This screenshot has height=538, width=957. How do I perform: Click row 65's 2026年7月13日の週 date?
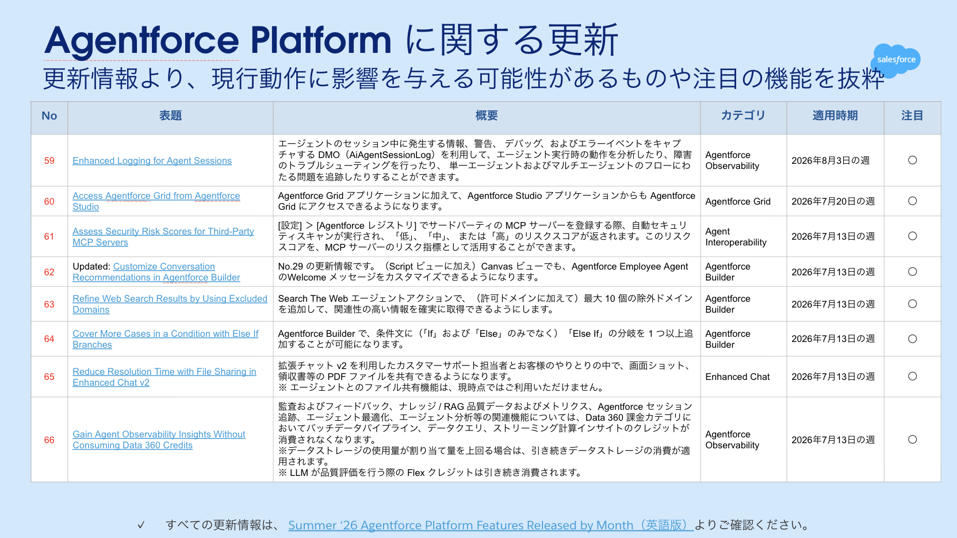click(833, 376)
